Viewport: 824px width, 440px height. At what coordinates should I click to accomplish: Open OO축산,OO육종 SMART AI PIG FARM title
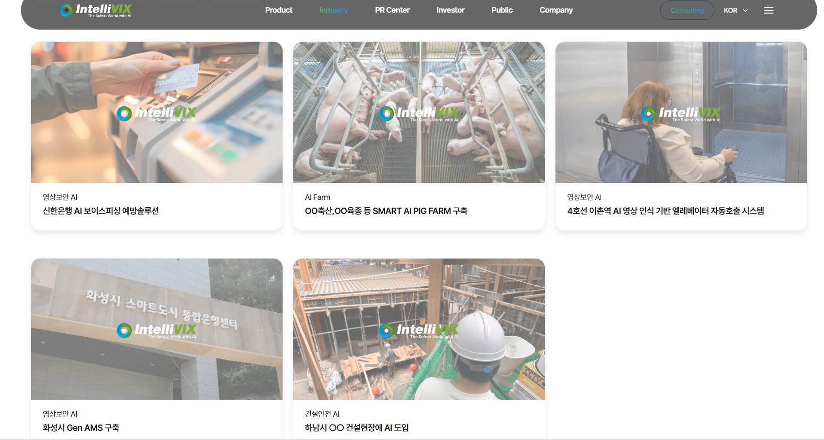click(386, 211)
